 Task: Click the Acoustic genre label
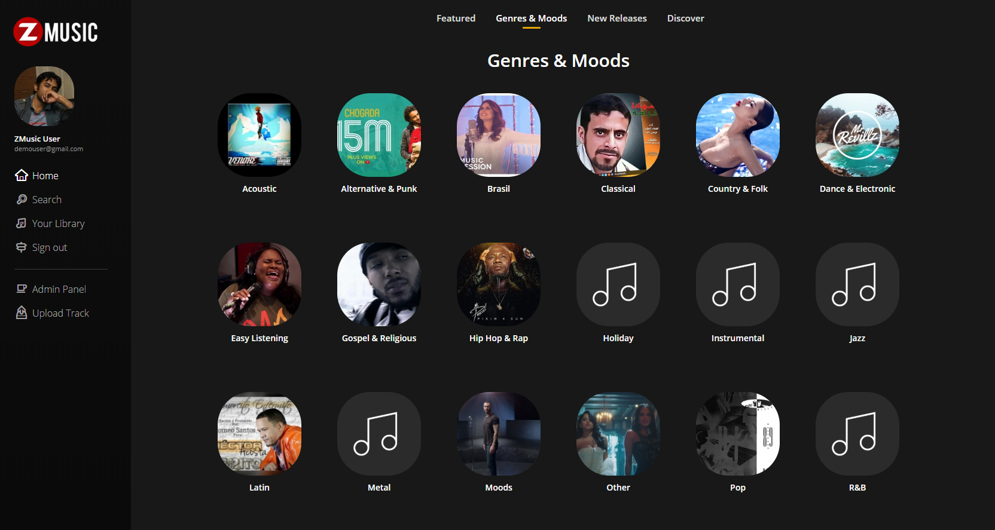coord(260,189)
